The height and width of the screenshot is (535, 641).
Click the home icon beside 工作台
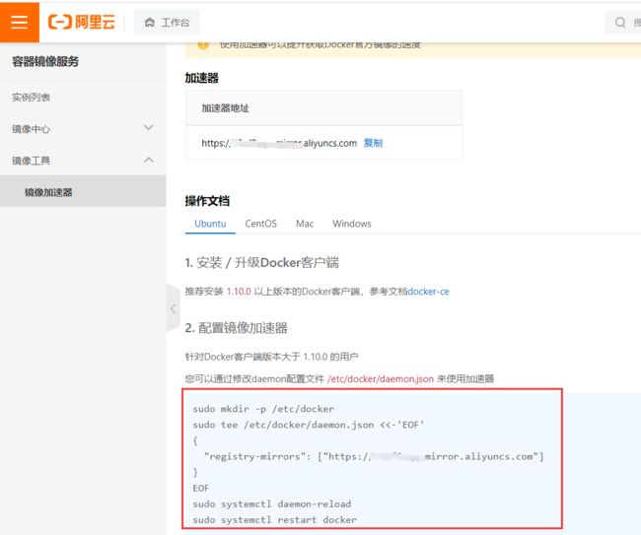(x=150, y=23)
